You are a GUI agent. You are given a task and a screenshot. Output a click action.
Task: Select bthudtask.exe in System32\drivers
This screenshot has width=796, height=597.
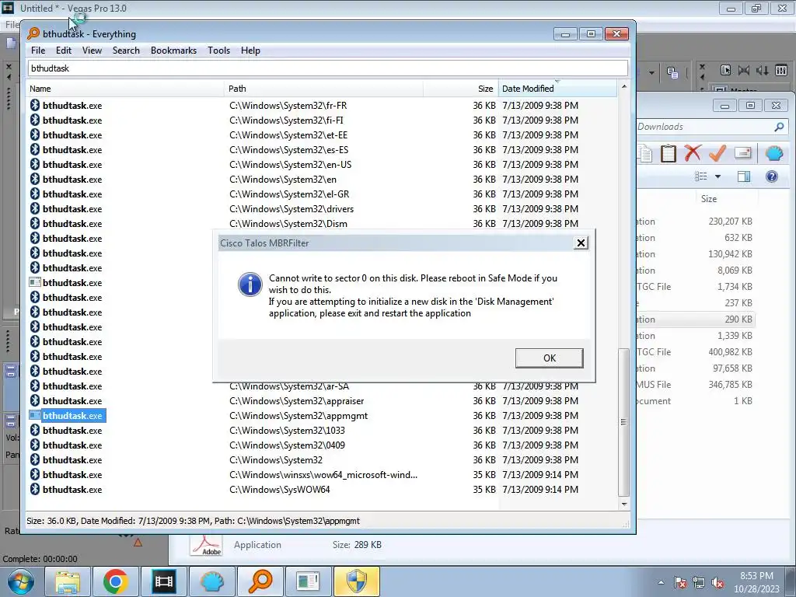pyautogui.click(x=72, y=208)
